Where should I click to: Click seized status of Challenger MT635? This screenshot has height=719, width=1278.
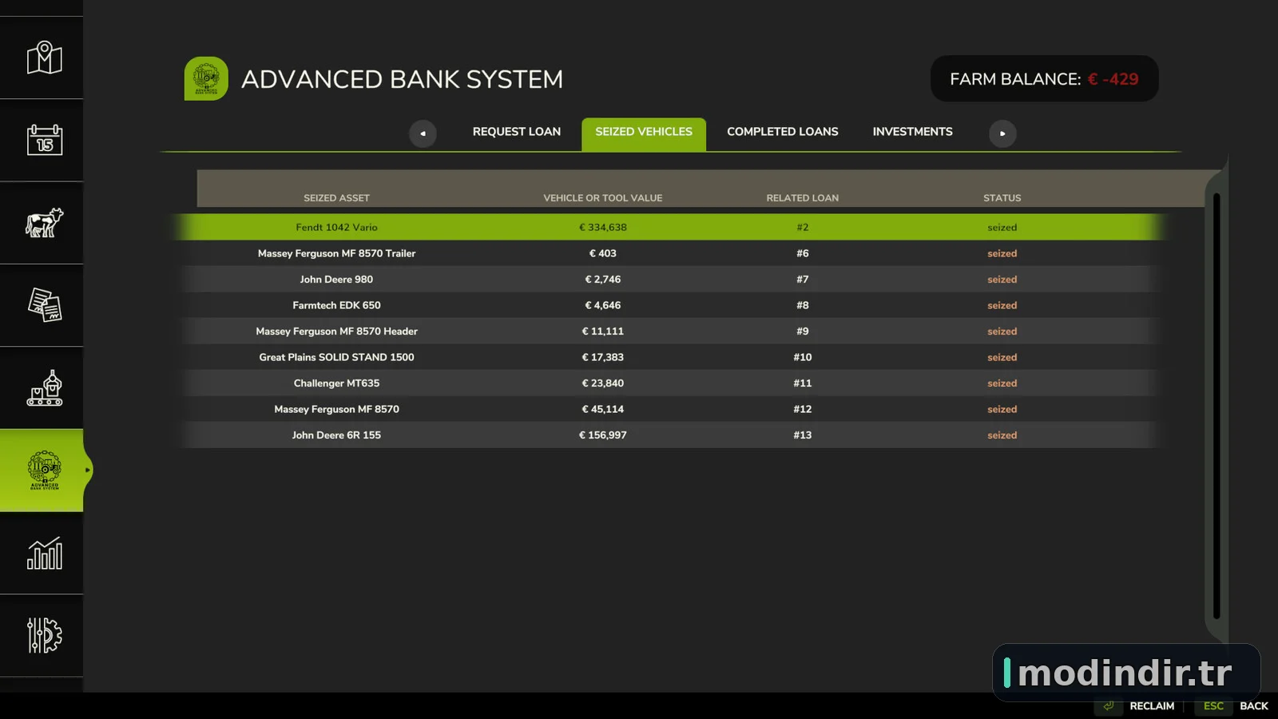[1002, 383]
